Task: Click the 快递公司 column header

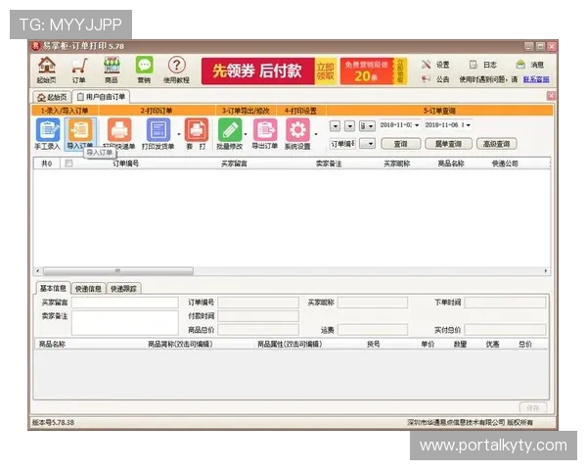Action: click(505, 164)
